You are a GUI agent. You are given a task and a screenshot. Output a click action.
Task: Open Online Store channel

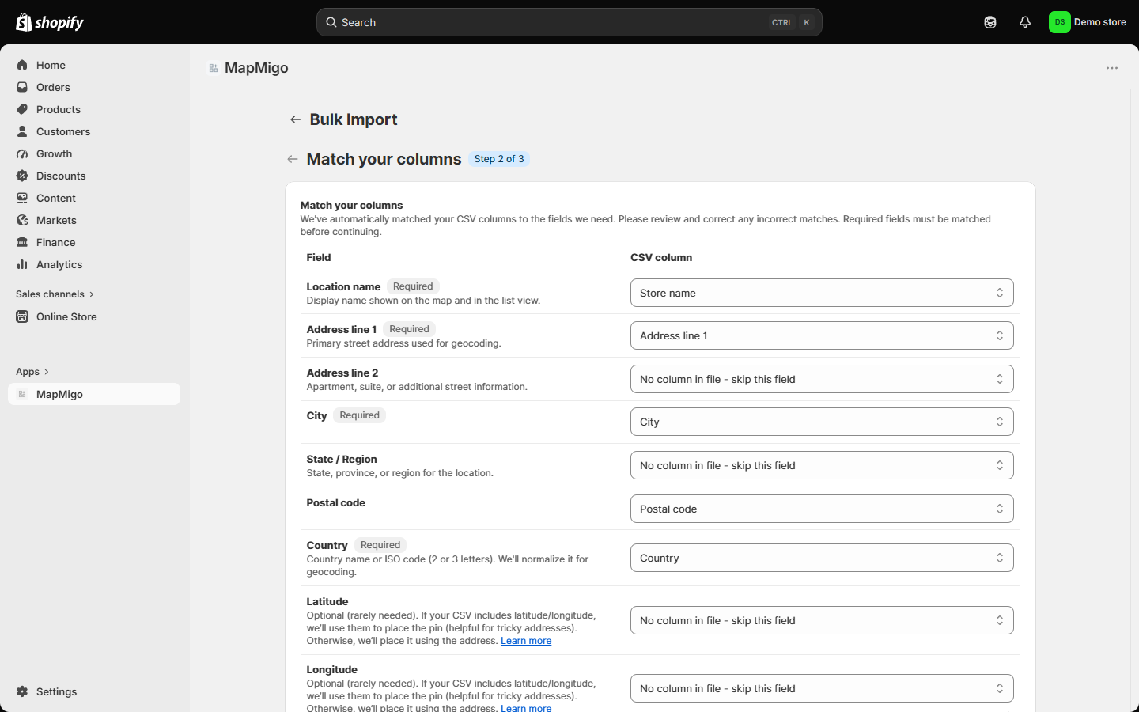(x=94, y=316)
